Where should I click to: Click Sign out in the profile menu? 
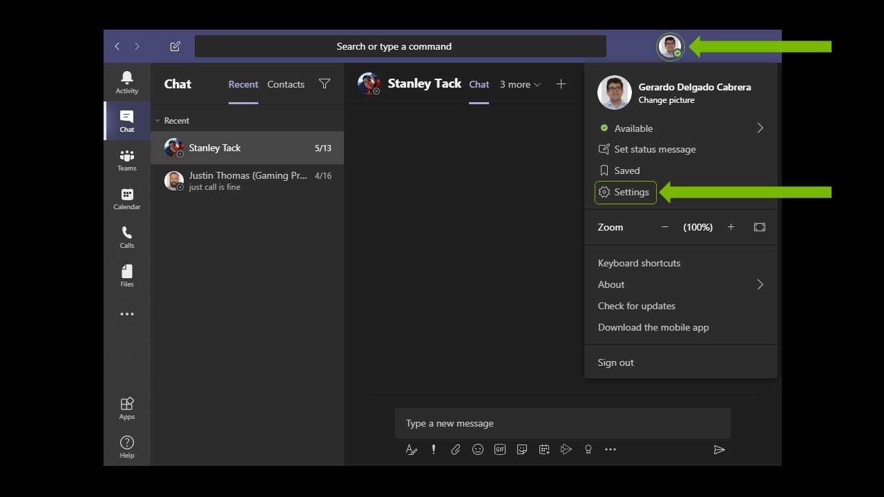pyautogui.click(x=616, y=362)
